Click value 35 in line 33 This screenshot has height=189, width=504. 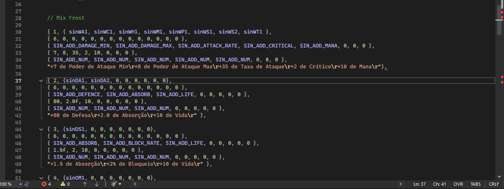[75, 53]
